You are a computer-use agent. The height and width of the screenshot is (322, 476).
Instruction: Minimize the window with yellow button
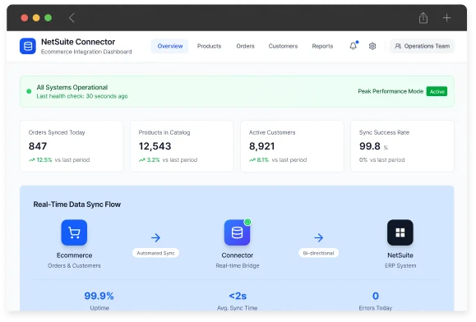(36, 18)
